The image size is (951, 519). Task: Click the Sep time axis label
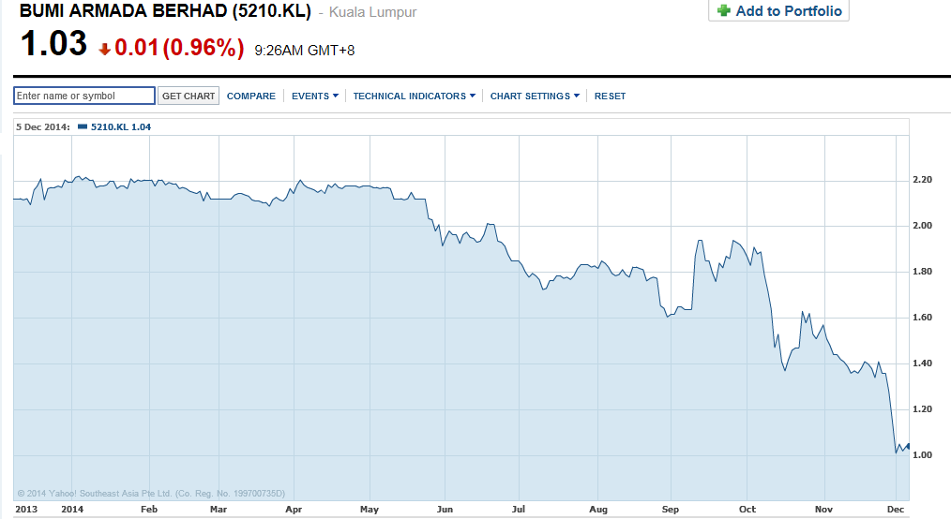click(x=671, y=510)
